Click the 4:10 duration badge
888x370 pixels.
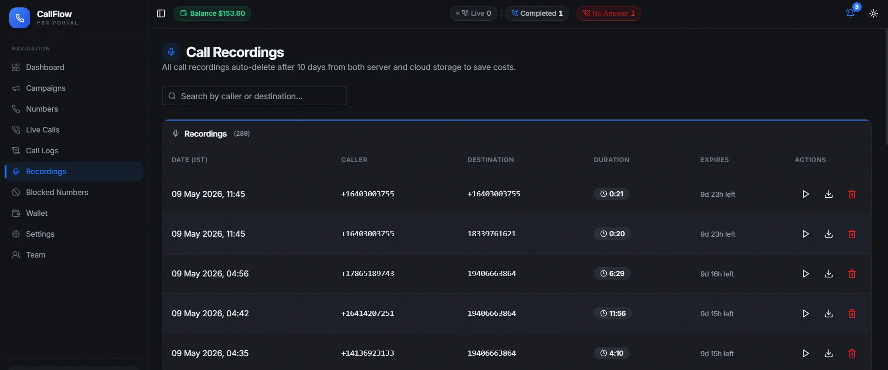(611, 353)
